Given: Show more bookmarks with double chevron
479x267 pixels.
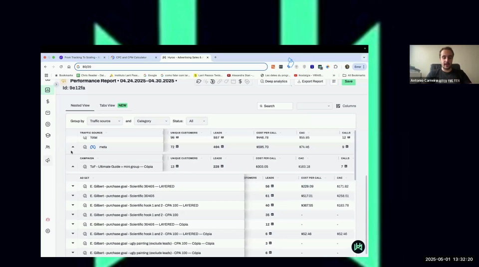Looking at the screenshot, I should (x=334, y=75).
